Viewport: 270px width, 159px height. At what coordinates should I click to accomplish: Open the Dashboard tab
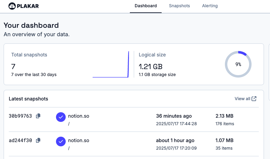click(x=146, y=6)
